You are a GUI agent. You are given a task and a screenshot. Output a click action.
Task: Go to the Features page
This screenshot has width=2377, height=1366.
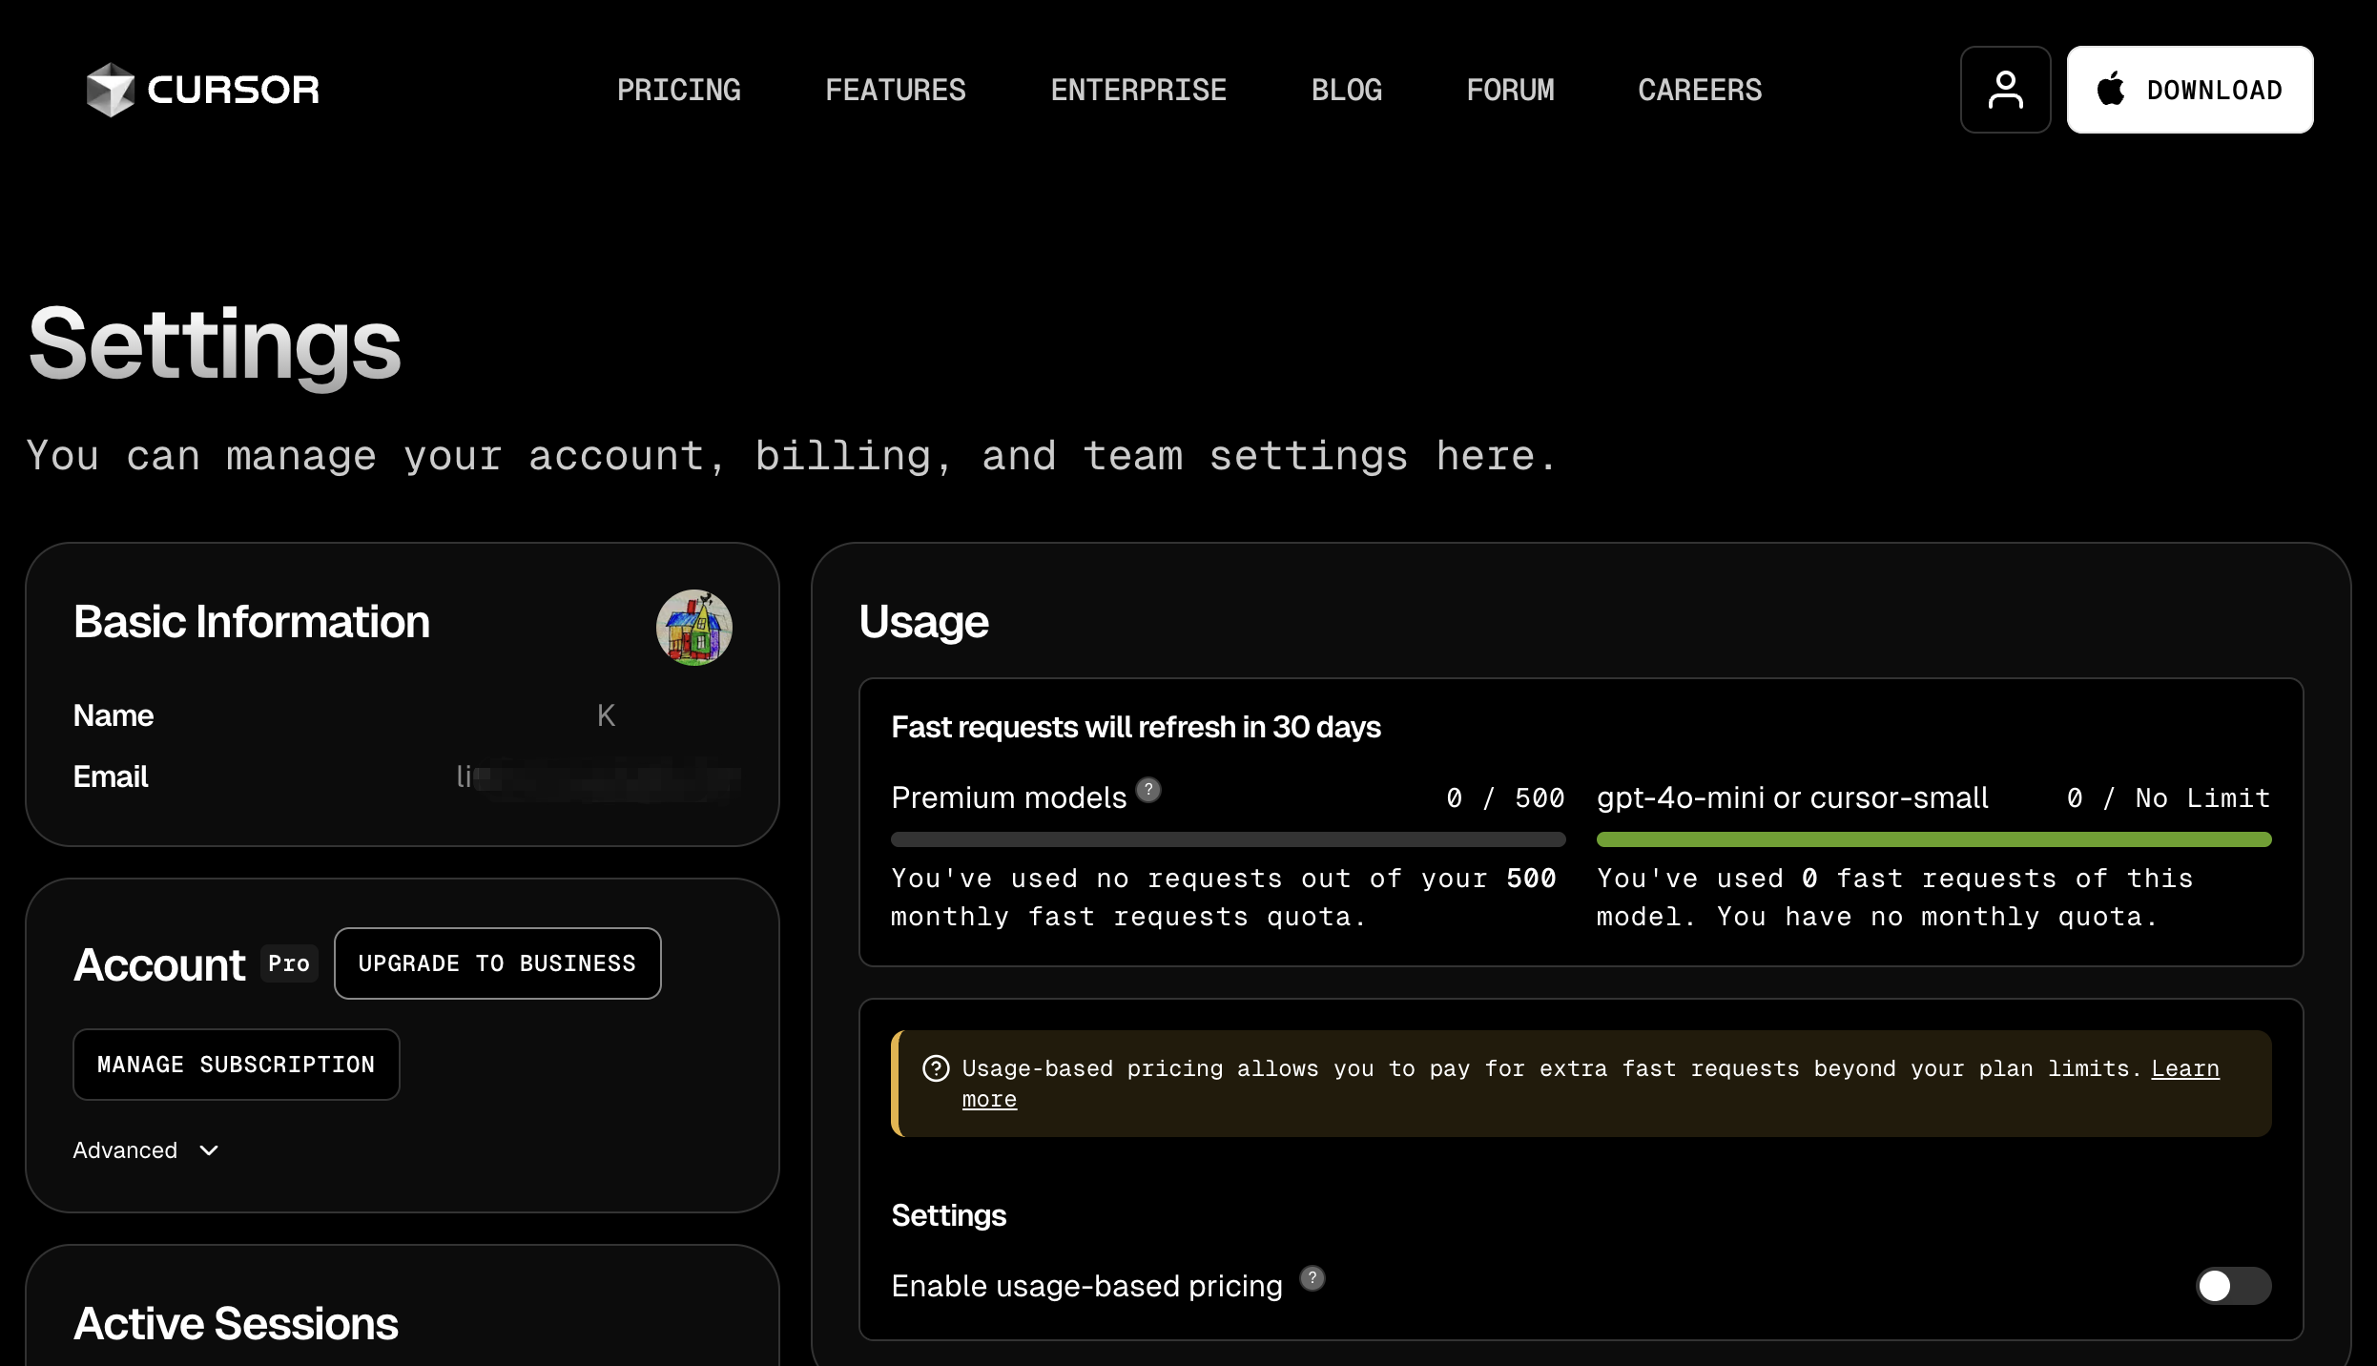click(895, 90)
